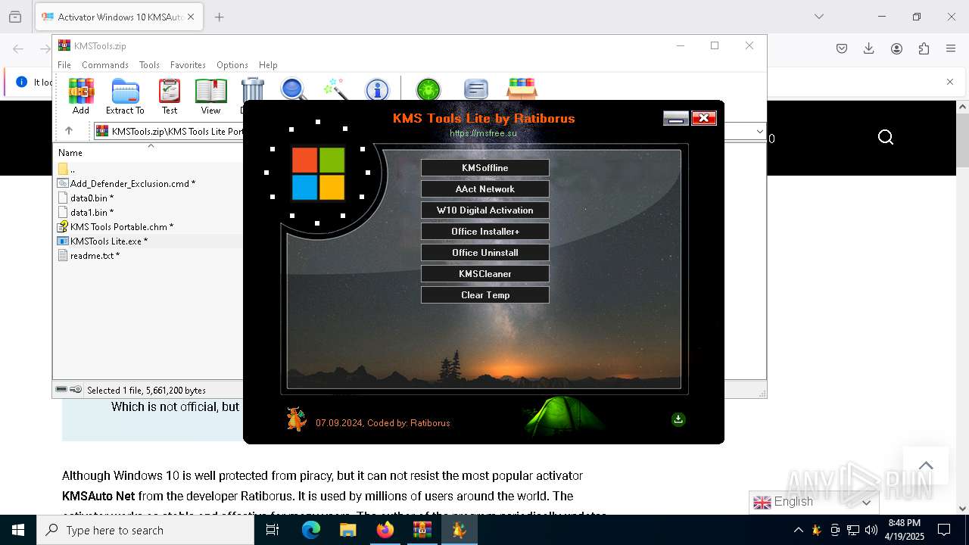The image size is (969, 545).
Task: Click the Delete trash can icon
Action: click(x=252, y=91)
